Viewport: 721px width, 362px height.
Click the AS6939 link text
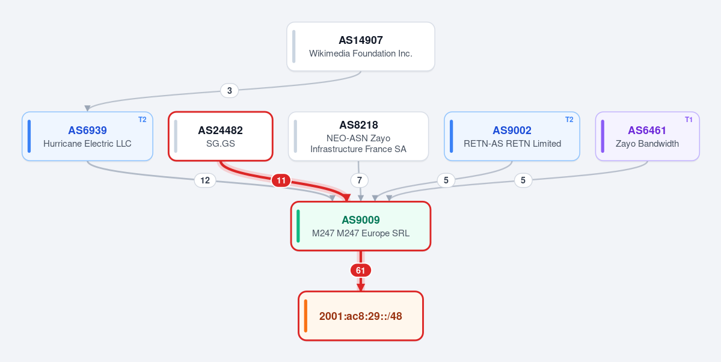click(x=87, y=130)
